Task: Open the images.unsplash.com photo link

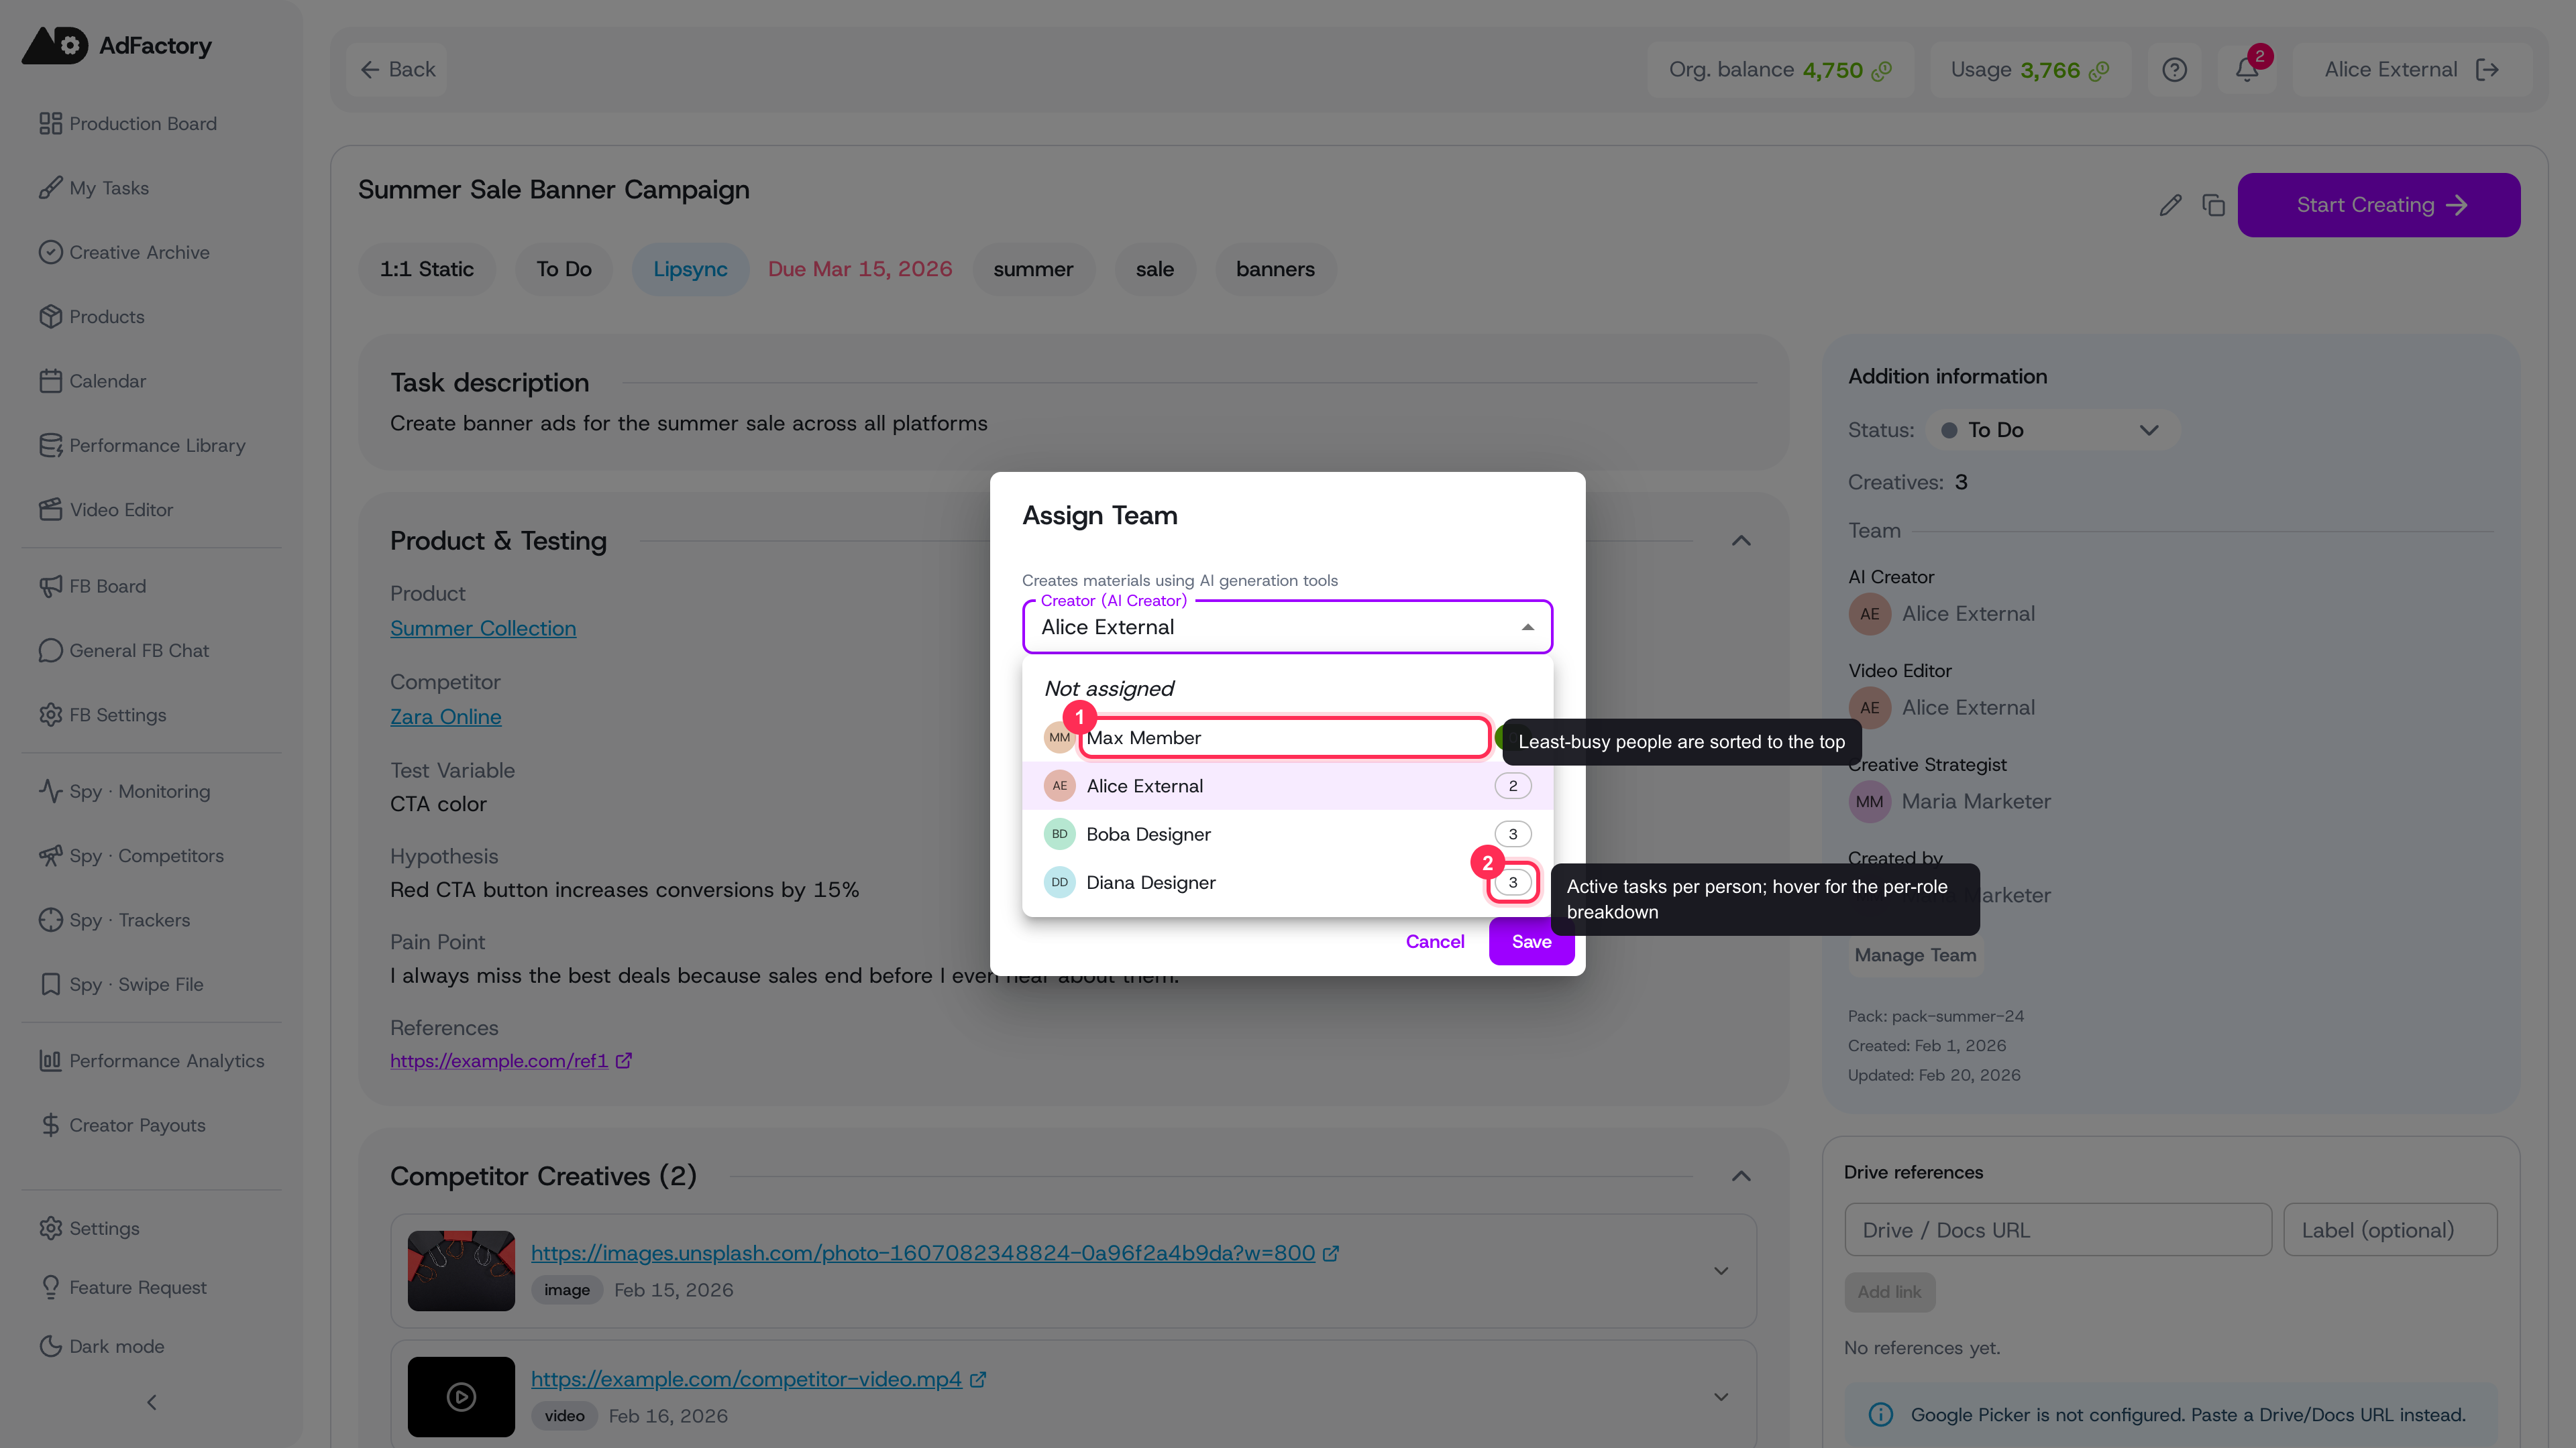Action: (922, 1253)
